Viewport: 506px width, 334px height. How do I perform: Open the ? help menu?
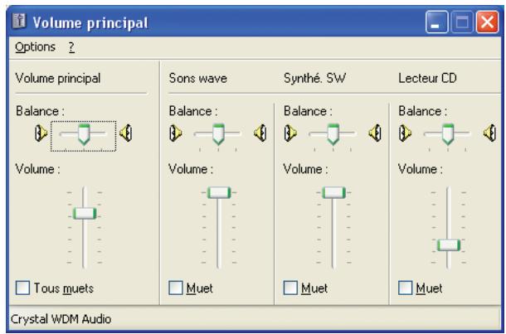pyautogui.click(x=72, y=46)
